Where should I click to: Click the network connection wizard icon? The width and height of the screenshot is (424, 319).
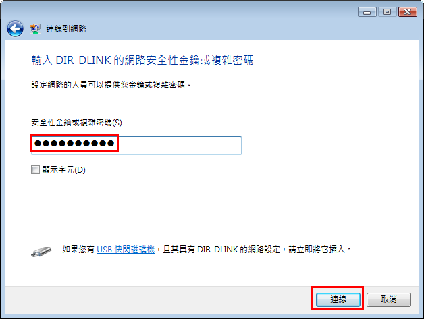coord(35,28)
